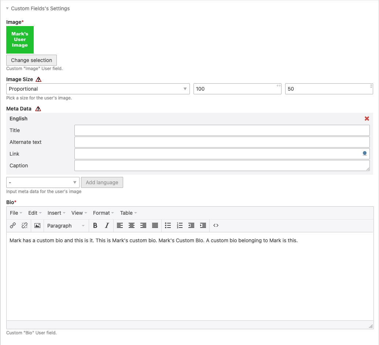Screen dimensions: 379x345
Task: Click the Change selection button
Action: pos(32,60)
